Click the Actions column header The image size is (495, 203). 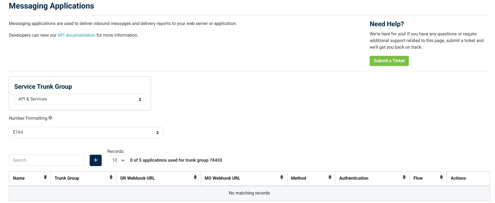[x=458, y=178]
